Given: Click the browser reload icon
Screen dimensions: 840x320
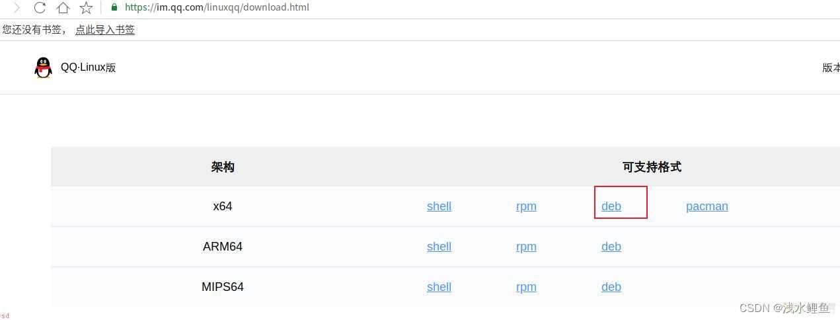Looking at the screenshot, I should pos(40,8).
